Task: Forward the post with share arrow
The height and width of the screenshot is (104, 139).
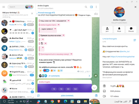Action: (x=96, y=76)
